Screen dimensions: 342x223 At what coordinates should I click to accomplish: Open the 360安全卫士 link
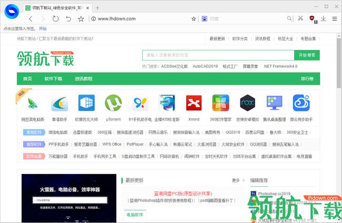297,133
